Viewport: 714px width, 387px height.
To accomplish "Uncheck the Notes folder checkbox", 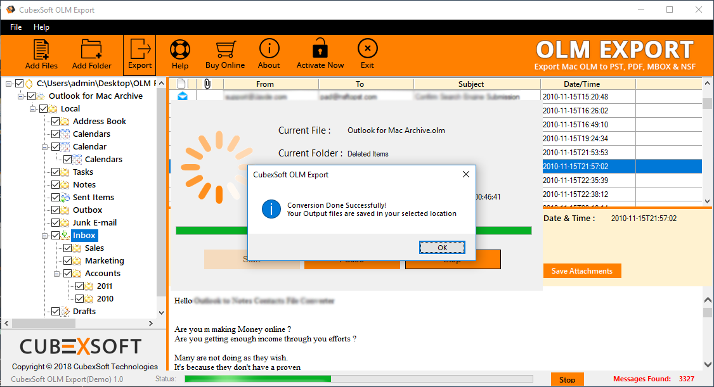I will pos(55,184).
